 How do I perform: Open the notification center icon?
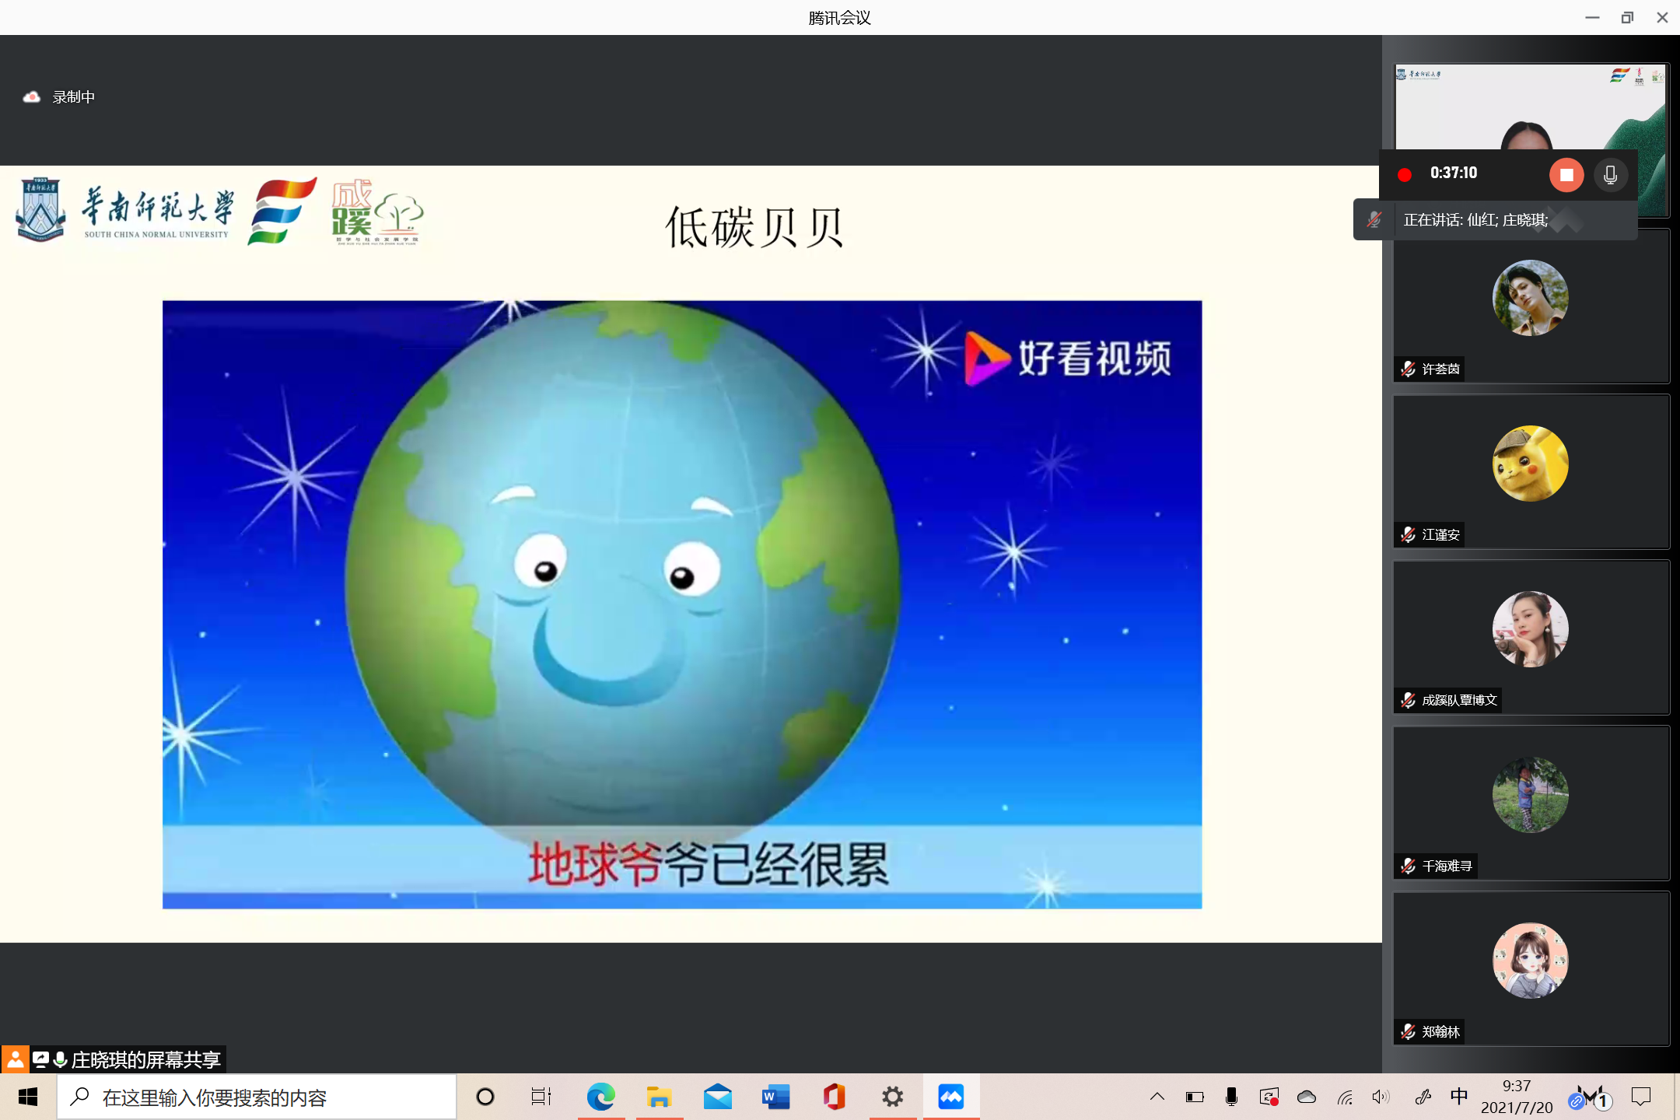(x=1641, y=1097)
